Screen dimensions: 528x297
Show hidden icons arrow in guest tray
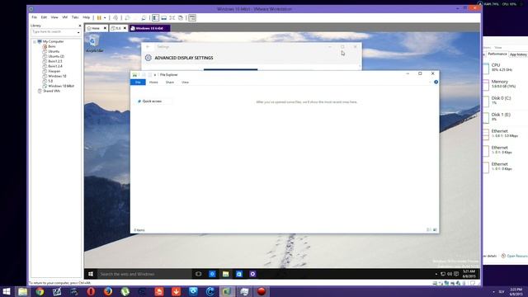(x=436, y=274)
